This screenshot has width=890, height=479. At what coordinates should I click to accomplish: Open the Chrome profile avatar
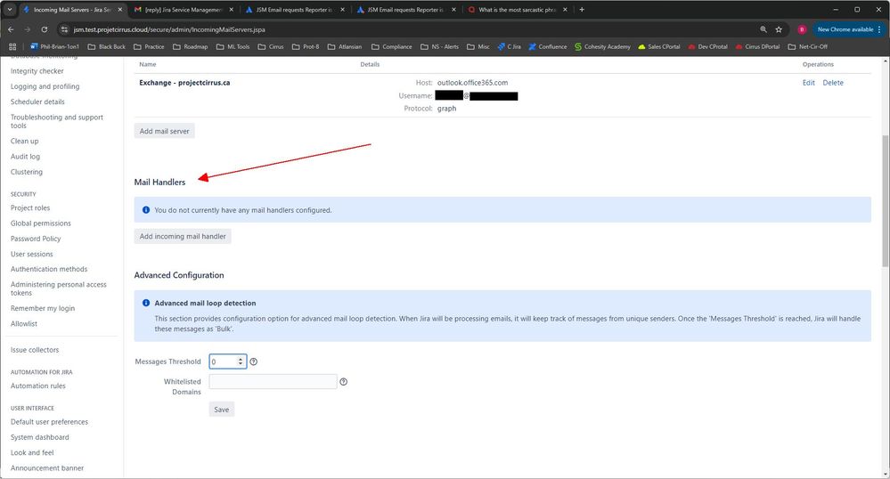coord(802,29)
